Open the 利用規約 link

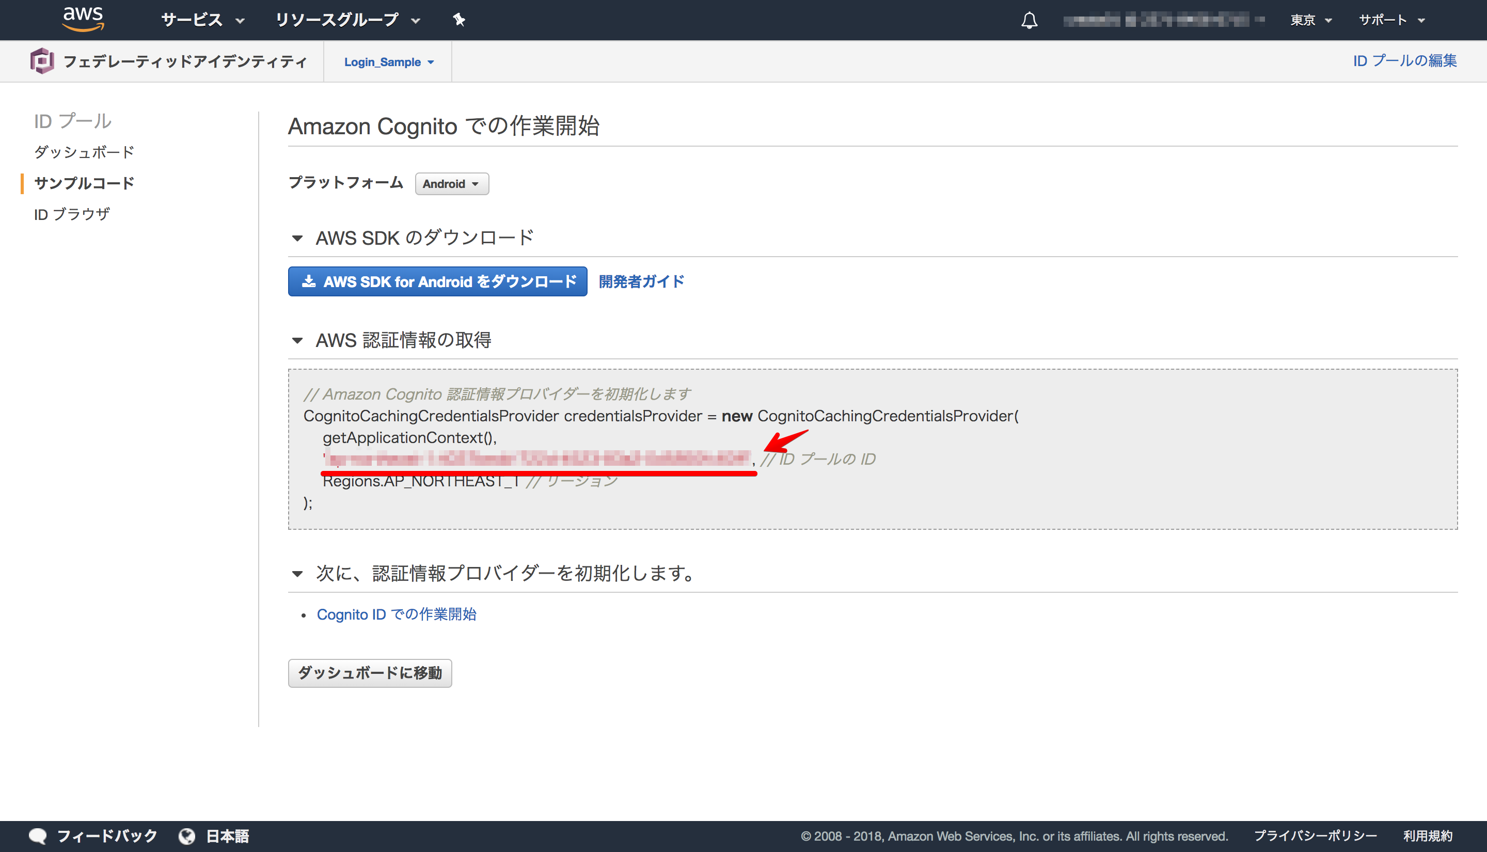click(1427, 836)
